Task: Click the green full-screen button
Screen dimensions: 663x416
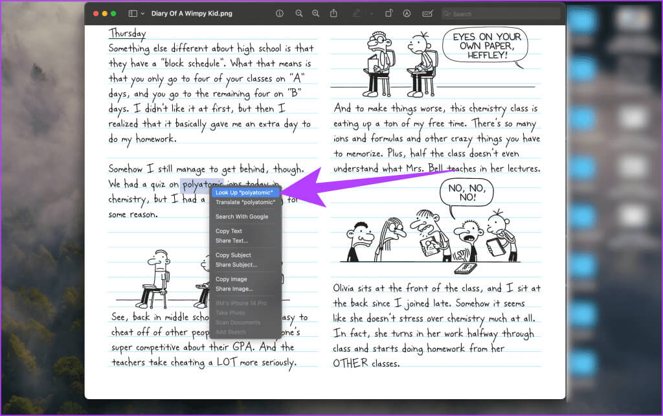Action: coord(113,14)
